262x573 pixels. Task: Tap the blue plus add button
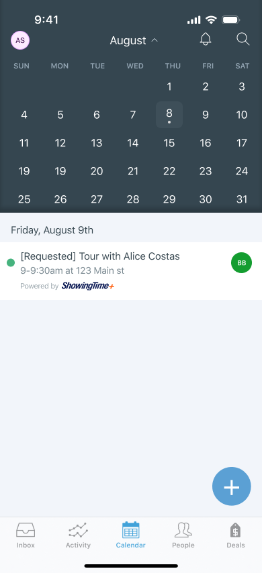pyautogui.click(x=232, y=486)
